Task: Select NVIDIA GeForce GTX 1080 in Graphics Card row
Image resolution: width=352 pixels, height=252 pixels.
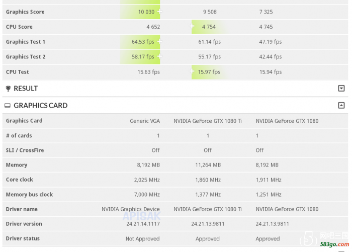Action: click(x=287, y=121)
